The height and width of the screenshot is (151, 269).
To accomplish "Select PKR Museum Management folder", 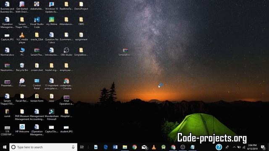I will pos(22,115).
